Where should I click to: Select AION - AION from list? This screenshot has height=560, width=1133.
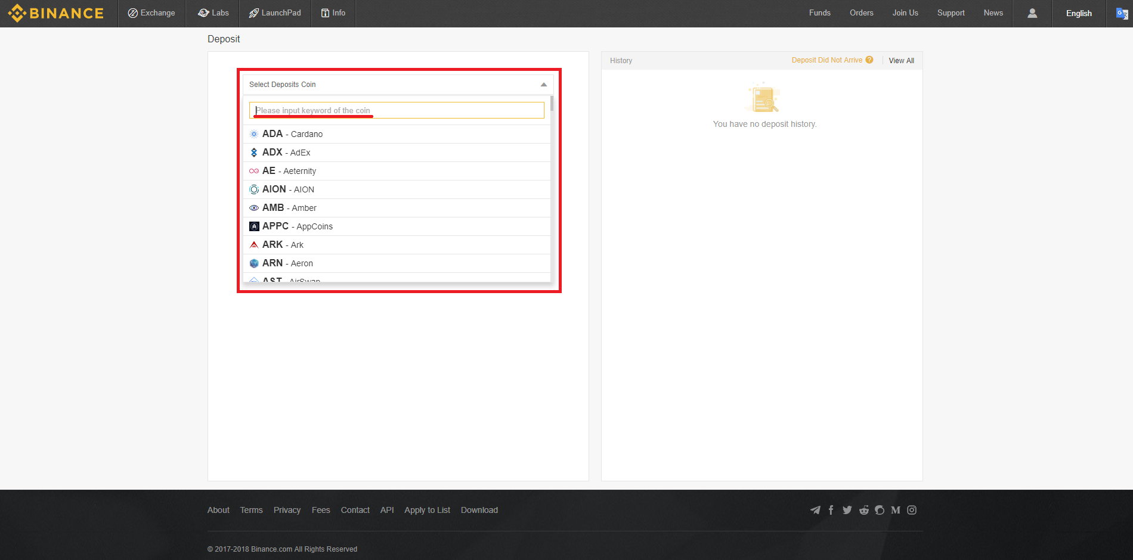click(x=397, y=189)
